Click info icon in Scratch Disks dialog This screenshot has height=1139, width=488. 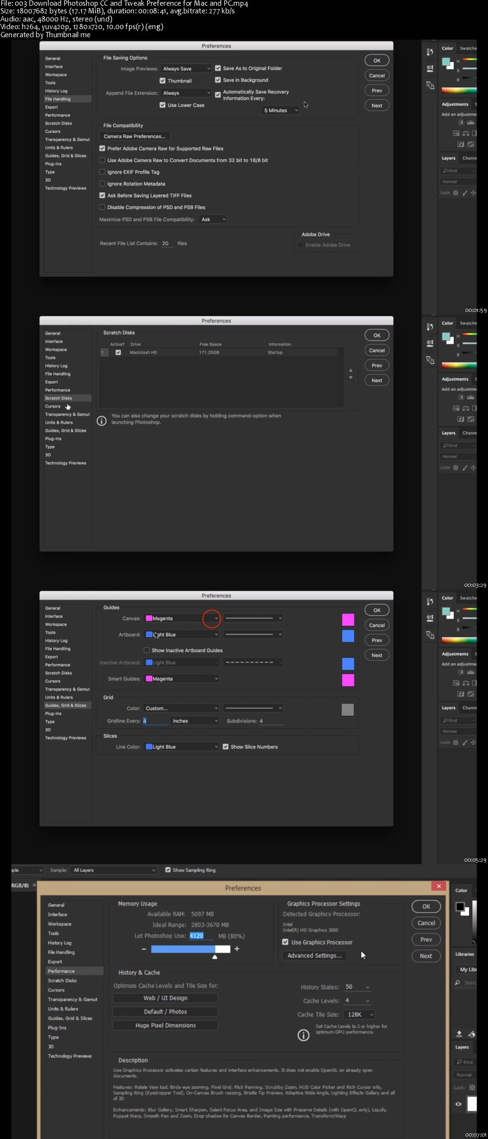tap(102, 421)
